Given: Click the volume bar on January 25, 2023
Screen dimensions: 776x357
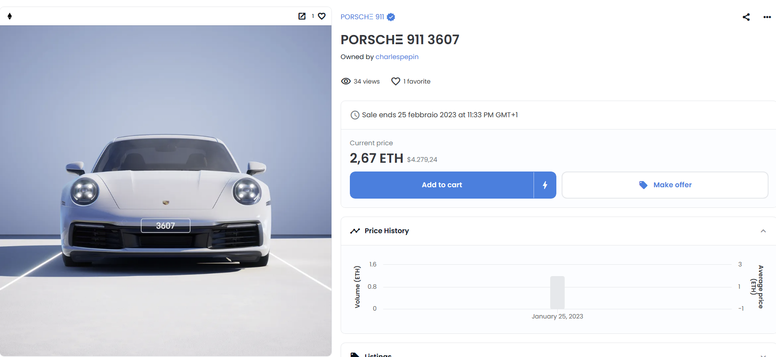Looking at the screenshot, I should 557,292.
